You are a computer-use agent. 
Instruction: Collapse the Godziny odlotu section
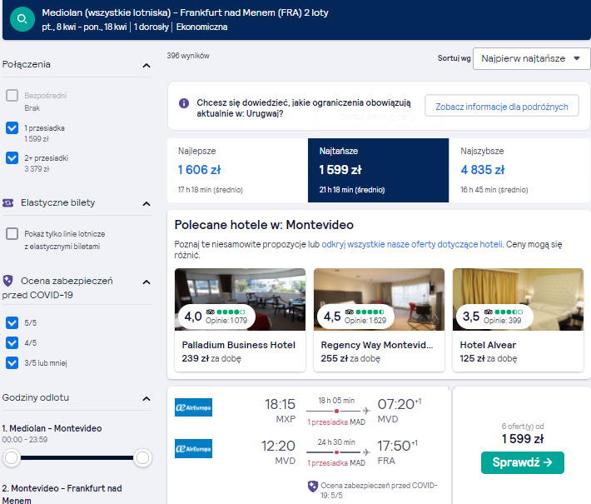147,399
